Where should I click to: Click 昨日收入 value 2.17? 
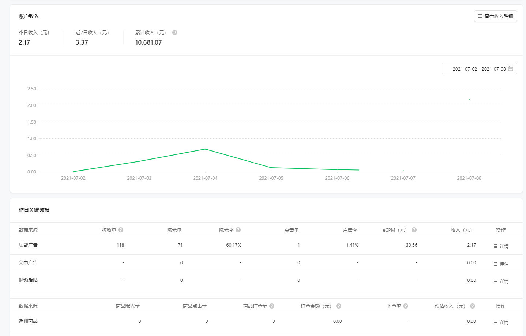coord(25,42)
